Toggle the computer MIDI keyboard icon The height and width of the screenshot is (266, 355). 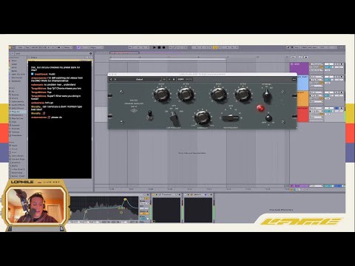coord(292,47)
